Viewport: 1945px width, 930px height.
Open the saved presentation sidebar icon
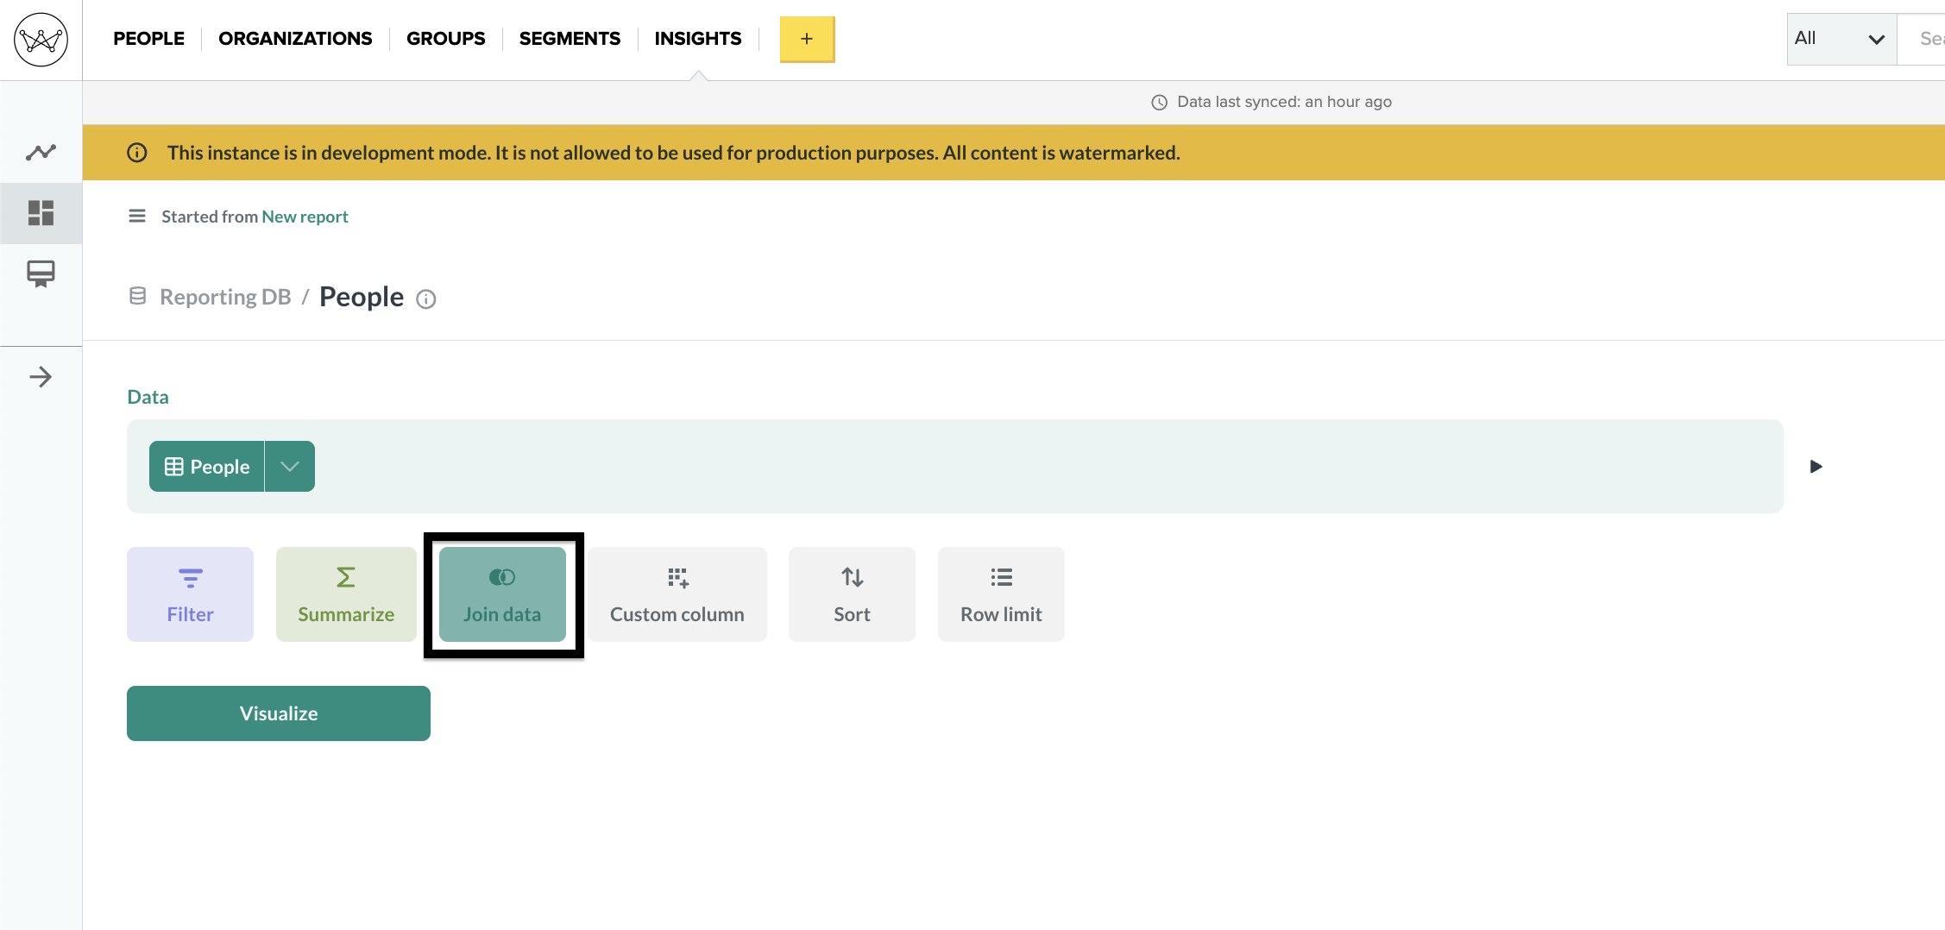pyautogui.click(x=41, y=273)
